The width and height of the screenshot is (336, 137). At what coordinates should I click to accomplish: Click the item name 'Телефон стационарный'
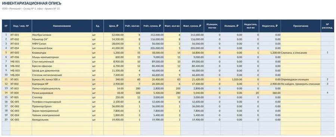[62, 102]
